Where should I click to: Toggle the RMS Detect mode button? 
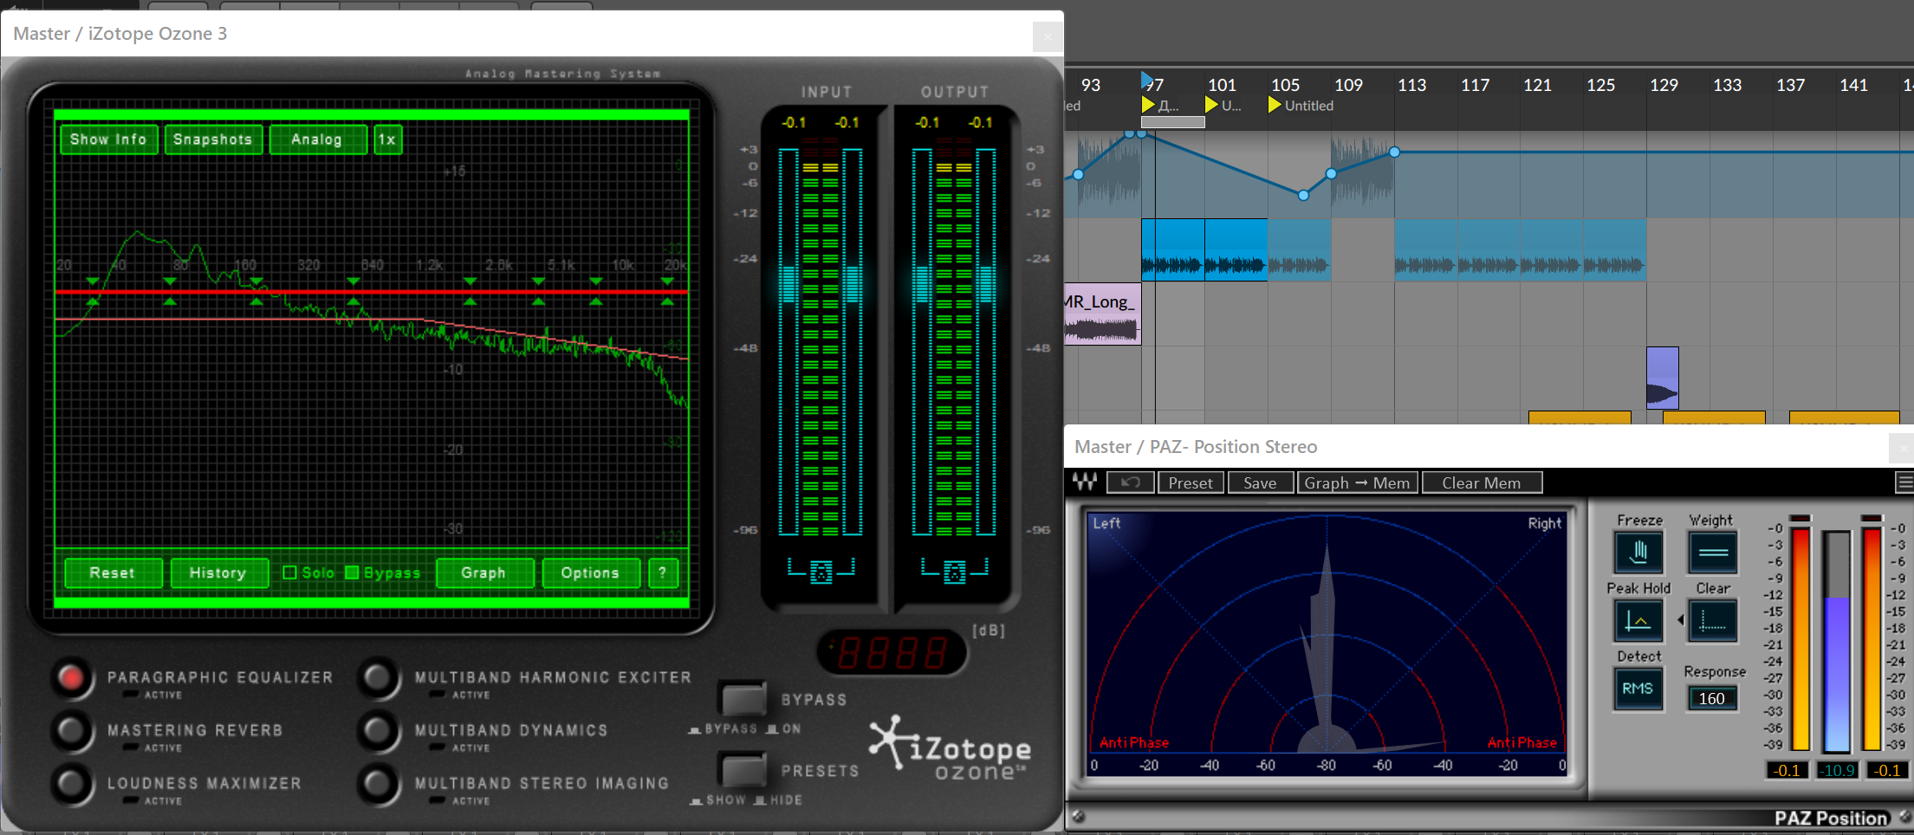[1638, 689]
